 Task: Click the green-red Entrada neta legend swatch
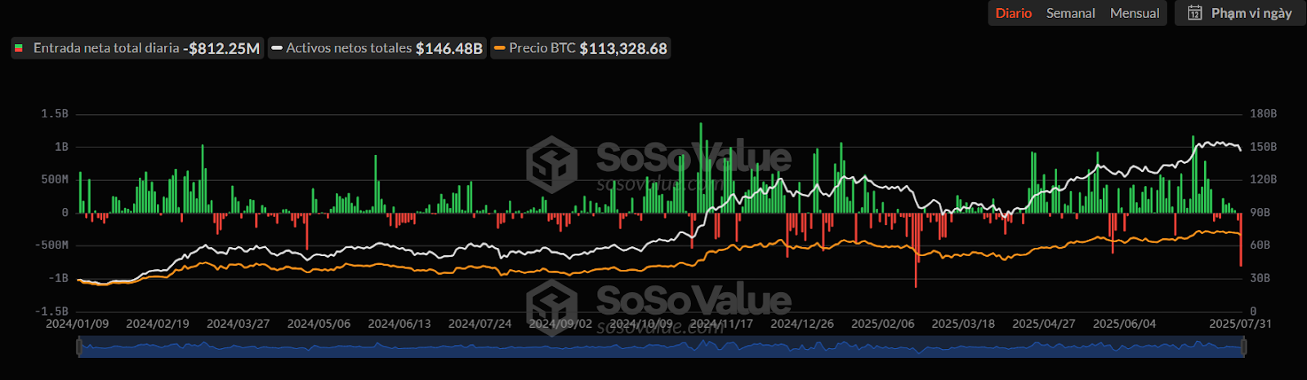[19, 48]
